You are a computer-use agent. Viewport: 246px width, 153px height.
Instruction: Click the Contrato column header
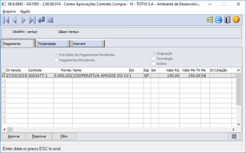(x=40, y=70)
